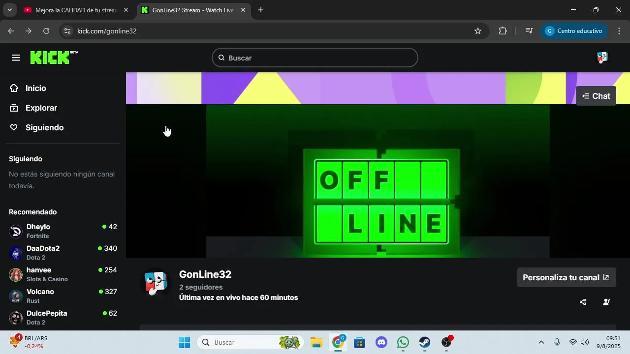Open Steam from the taskbar
Viewport: 630px width, 354px height.
click(425, 342)
